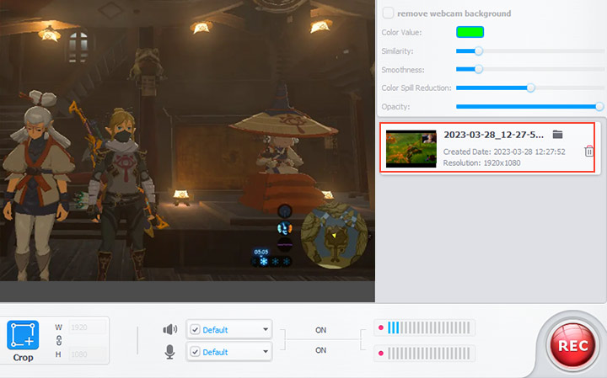Click the Created Date text line

(504, 152)
